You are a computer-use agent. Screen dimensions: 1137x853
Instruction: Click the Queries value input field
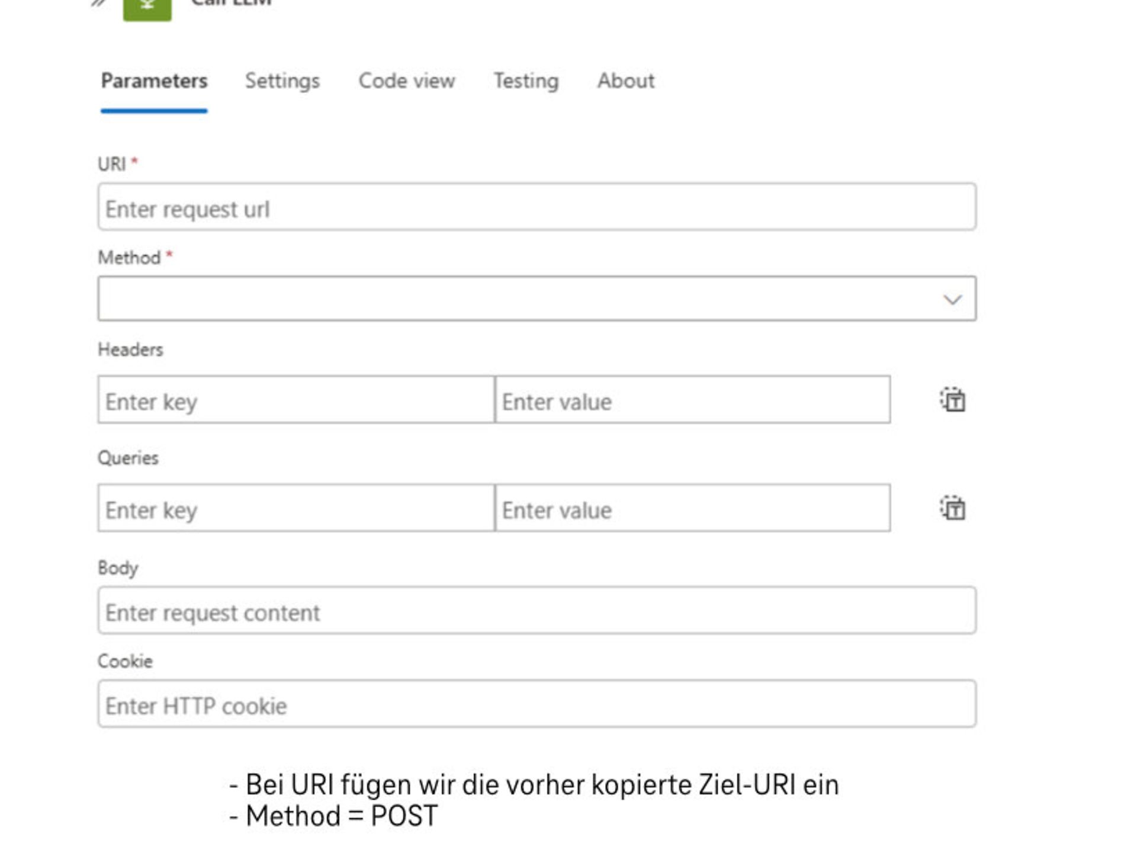[693, 508]
